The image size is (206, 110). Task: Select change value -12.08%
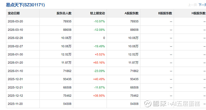coord(99,30)
